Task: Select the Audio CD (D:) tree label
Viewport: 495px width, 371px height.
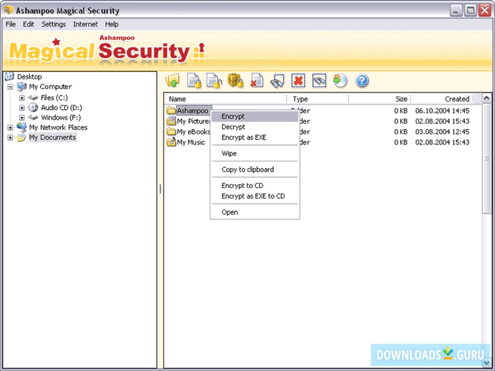Action: point(61,107)
